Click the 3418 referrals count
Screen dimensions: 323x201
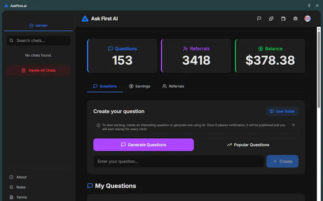coord(196,61)
